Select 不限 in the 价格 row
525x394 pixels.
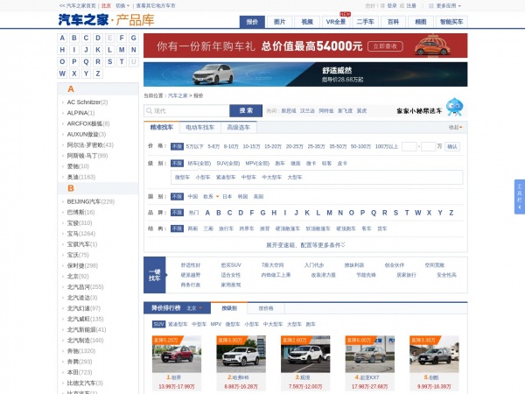point(177,146)
